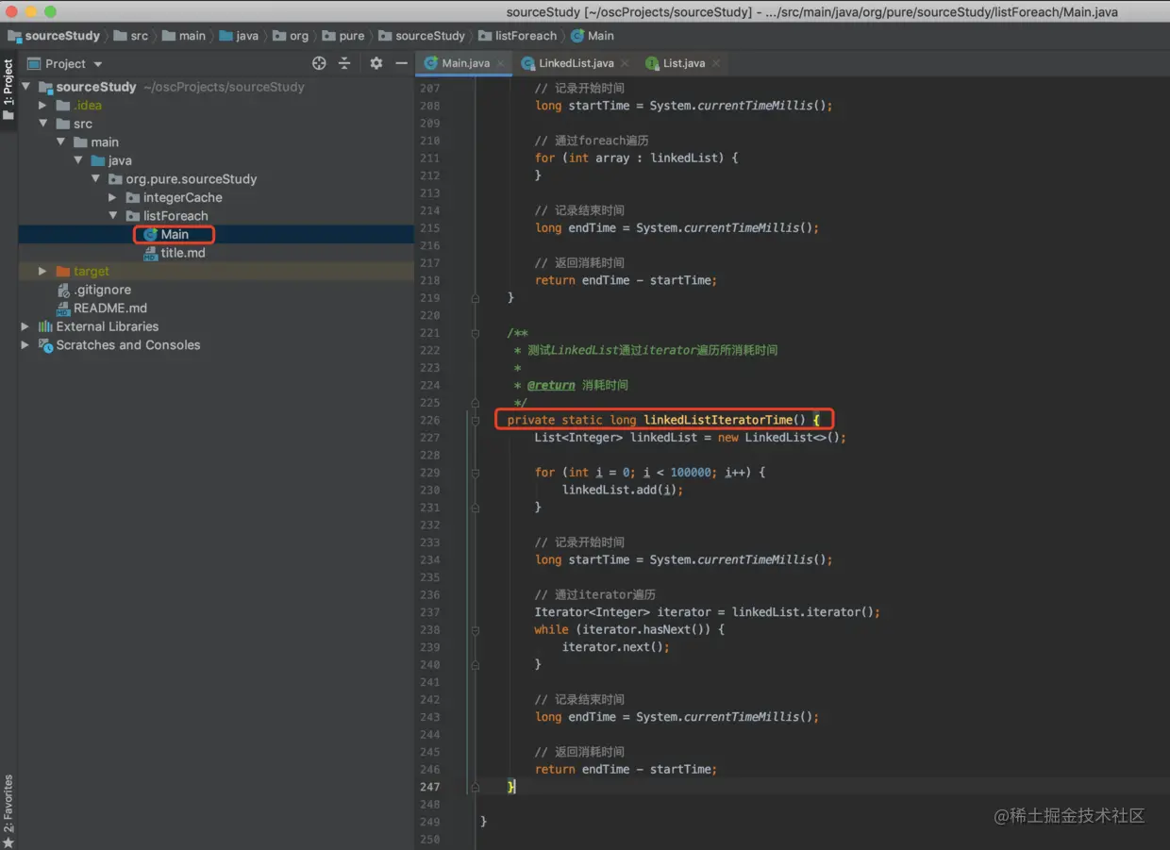The image size is (1170, 850).
Task: Click org in the breadcrumb bar
Action: (291, 36)
